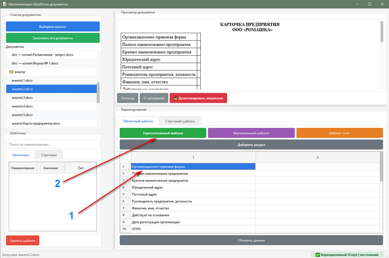Image resolution: width=389 pixels, height=258 pixels.
Task: Click the editing grid vertical scrollbar
Action: click(382, 166)
